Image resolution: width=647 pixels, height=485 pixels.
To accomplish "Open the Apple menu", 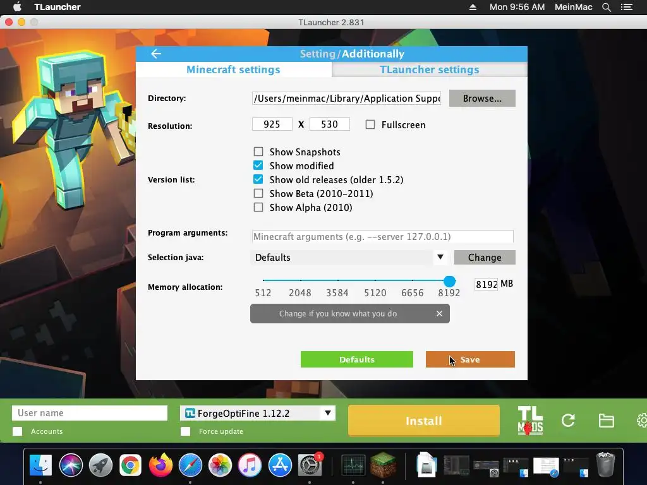I will point(17,6).
